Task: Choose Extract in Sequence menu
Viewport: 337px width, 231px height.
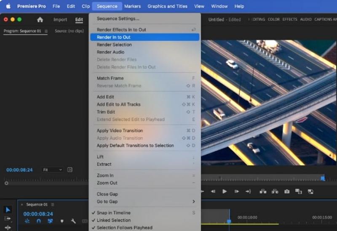Action: pyautogui.click(x=145, y=164)
